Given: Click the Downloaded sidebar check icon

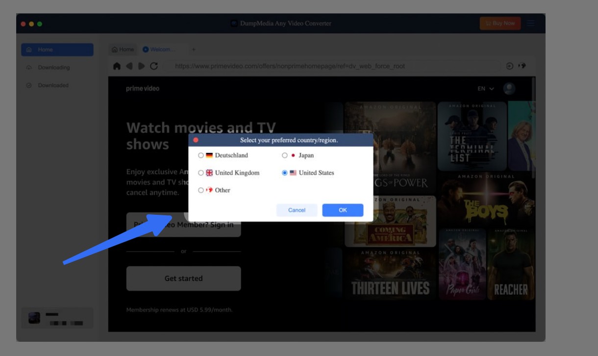Looking at the screenshot, I should coord(29,85).
